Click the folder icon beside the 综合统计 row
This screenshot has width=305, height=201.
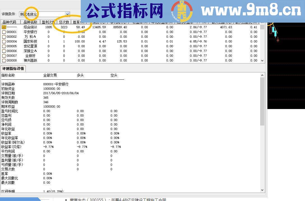tap(4, 27)
